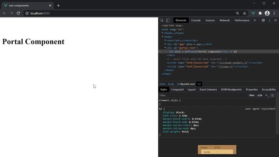The height and width of the screenshot is (157, 279).
Task: Select h2 in the breadcrumb bar
Action: (x=199, y=84)
